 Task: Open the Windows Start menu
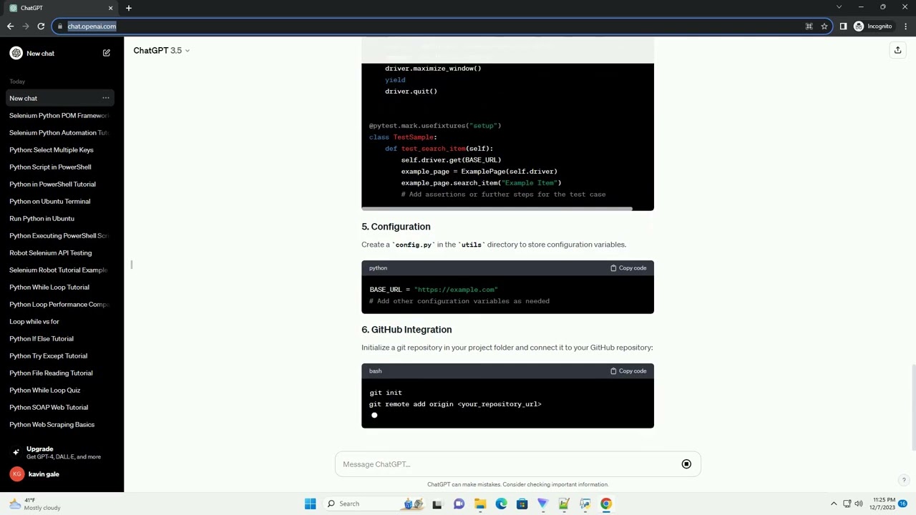coord(310,504)
